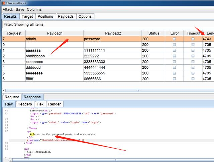
Task: Toggle Error checkbox in the admin row
Action: pyautogui.click(x=175, y=39)
